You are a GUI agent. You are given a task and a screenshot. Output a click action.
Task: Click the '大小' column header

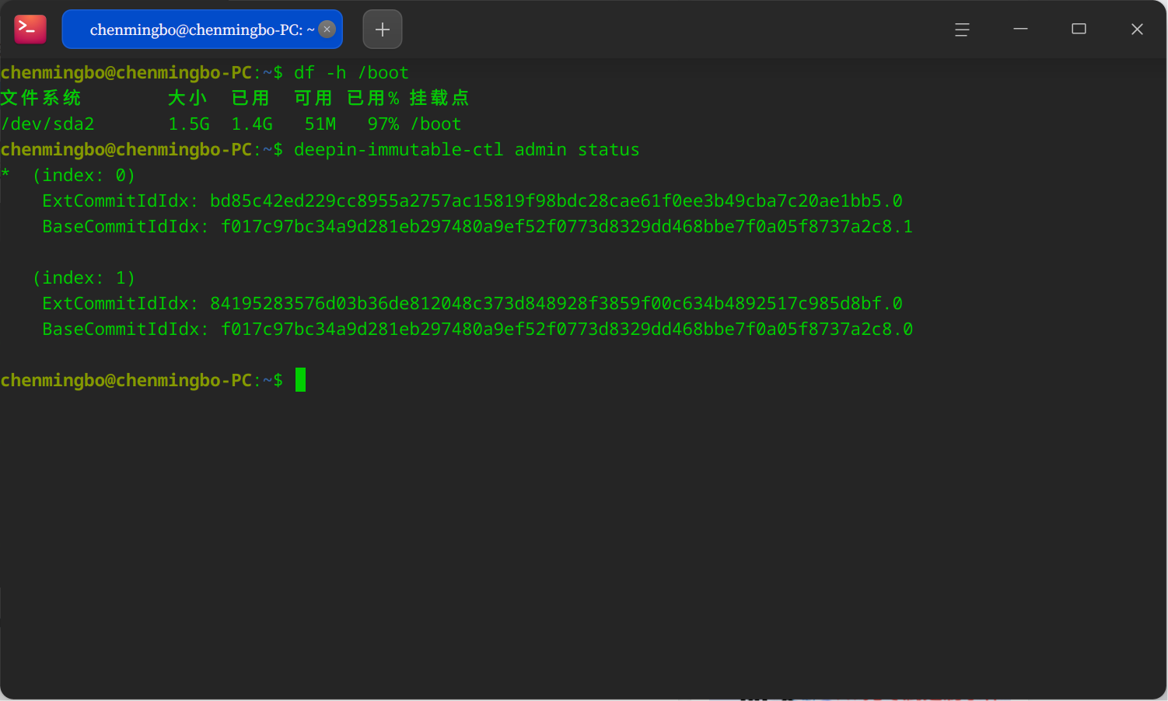click(187, 99)
